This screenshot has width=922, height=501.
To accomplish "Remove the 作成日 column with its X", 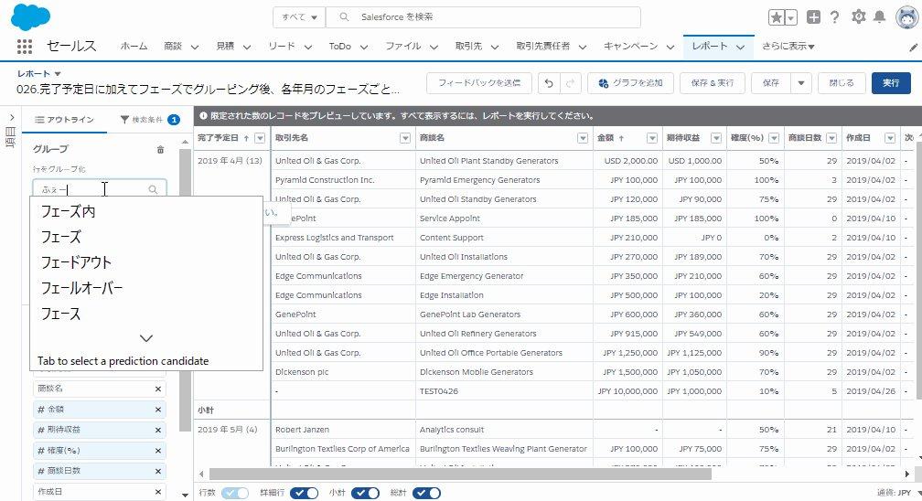I will pyautogui.click(x=157, y=492).
